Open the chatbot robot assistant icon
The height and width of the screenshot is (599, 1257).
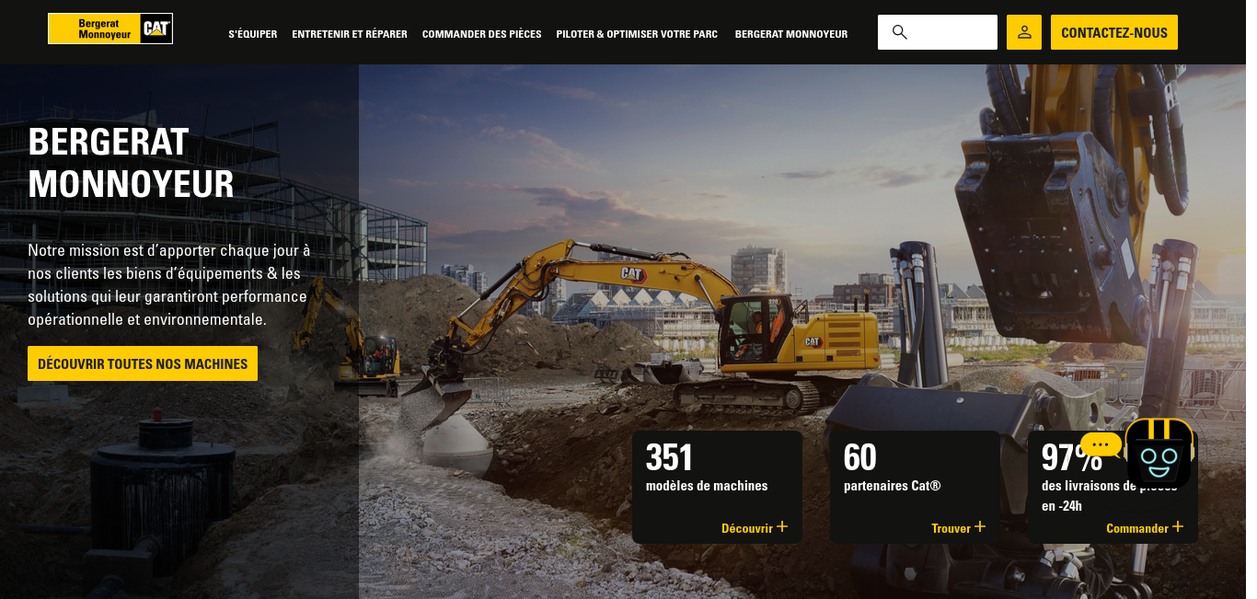(x=1159, y=453)
